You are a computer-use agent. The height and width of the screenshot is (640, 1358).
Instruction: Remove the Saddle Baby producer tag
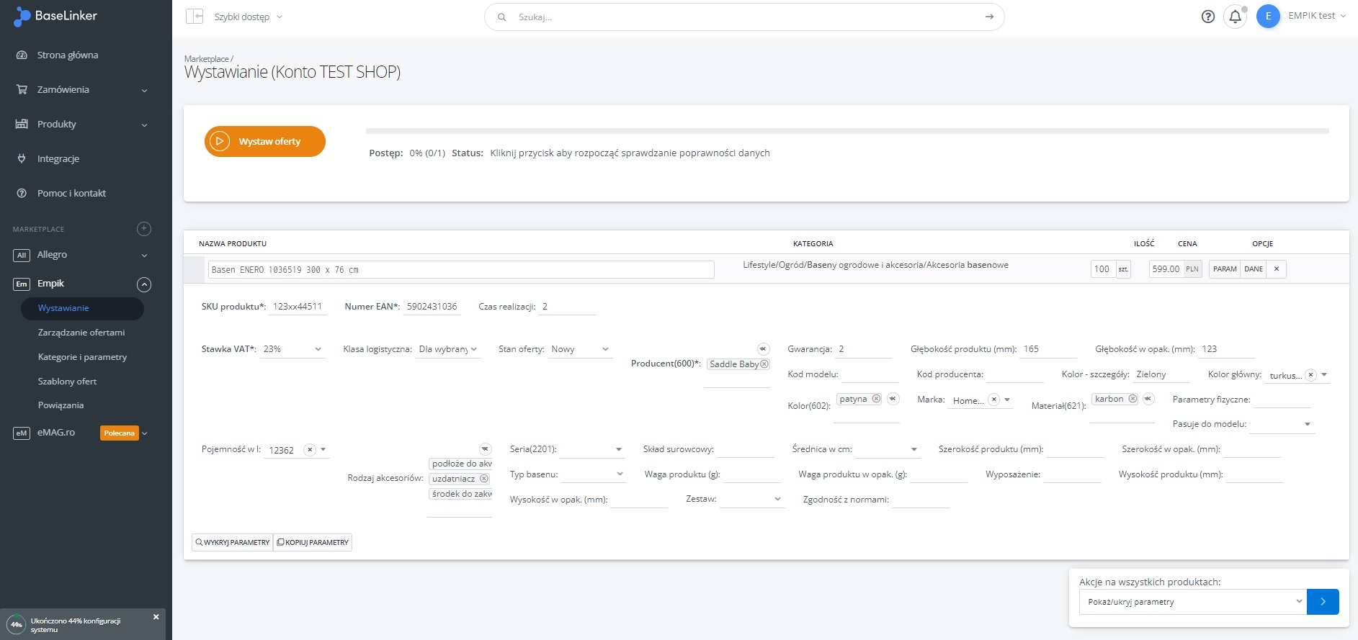coord(764,364)
